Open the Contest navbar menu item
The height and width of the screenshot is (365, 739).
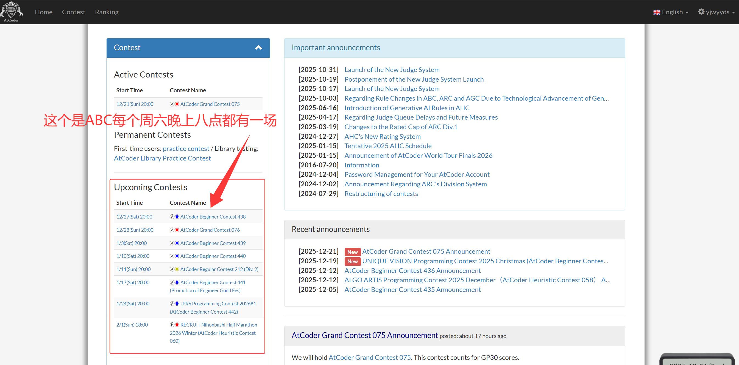[x=73, y=12]
